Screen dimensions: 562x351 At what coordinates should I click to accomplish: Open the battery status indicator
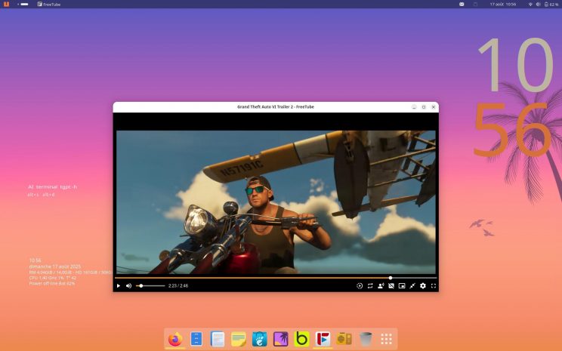[551, 5]
